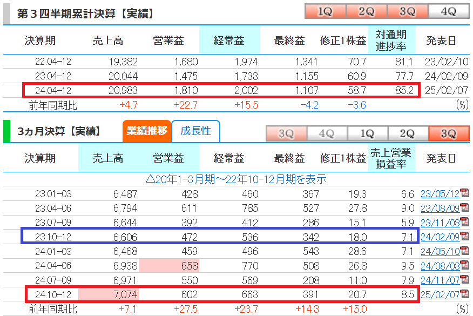Click 対通期進捗率 column header
Viewport: 473px width, 316px height.
(391, 40)
